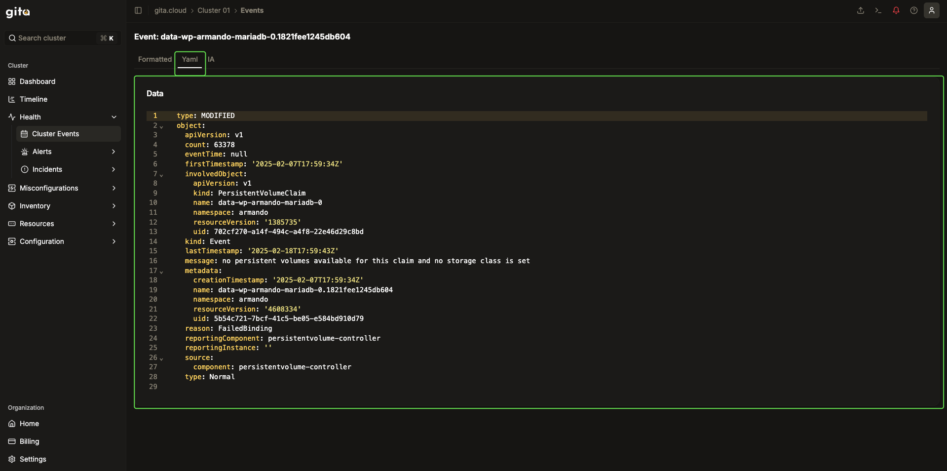Fold the source block at line 26
947x471 pixels.
(x=161, y=358)
